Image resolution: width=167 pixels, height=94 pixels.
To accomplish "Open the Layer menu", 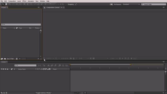I will pyautogui.click(x=19, y=1).
